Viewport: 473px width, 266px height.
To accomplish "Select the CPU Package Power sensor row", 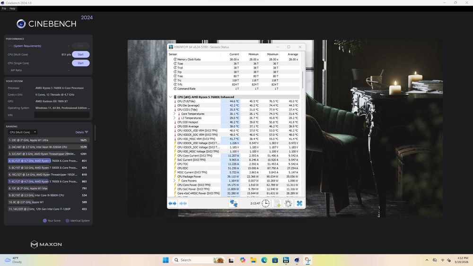I will pos(234,177).
